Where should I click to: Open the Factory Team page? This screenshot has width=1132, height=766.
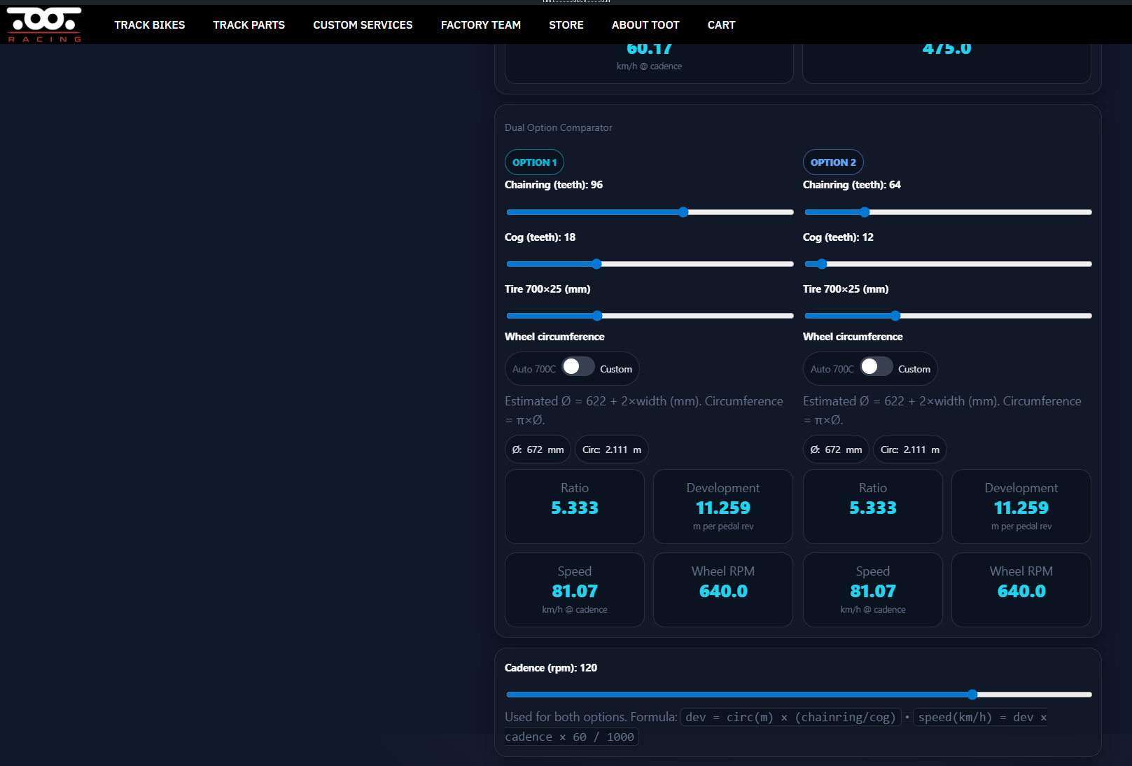point(480,25)
